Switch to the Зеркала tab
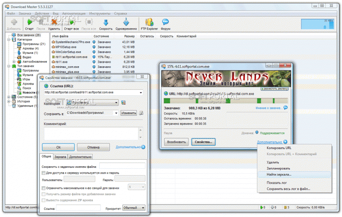This screenshot has width=342, height=217. coord(60,157)
